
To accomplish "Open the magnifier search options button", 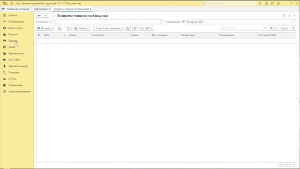I will click(272, 28).
